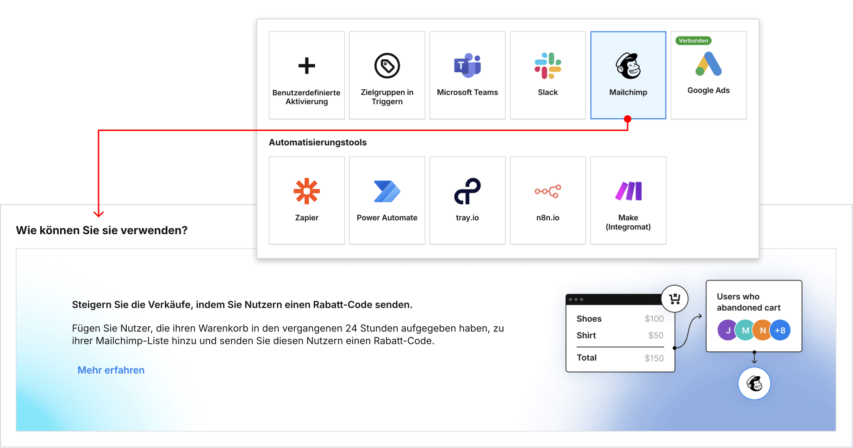This screenshot has height=448, width=853.
Task: Click the Benutzerdefinierte Aktivierung label
Action: coord(306,97)
